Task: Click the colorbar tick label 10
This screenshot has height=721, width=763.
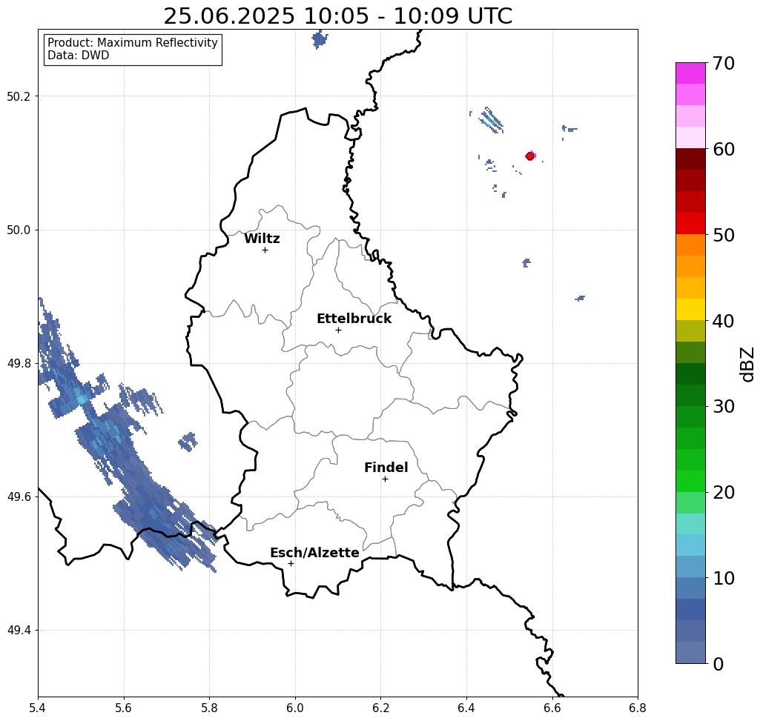Action: click(x=724, y=578)
